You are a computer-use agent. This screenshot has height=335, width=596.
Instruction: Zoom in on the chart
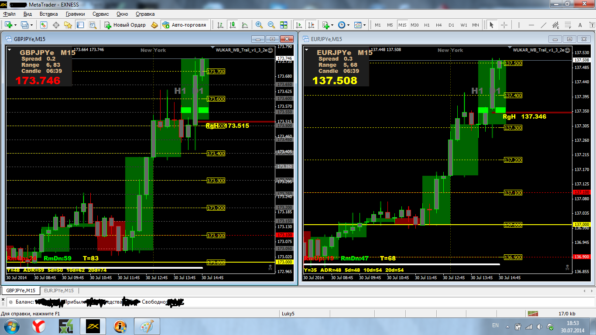click(259, 25)
